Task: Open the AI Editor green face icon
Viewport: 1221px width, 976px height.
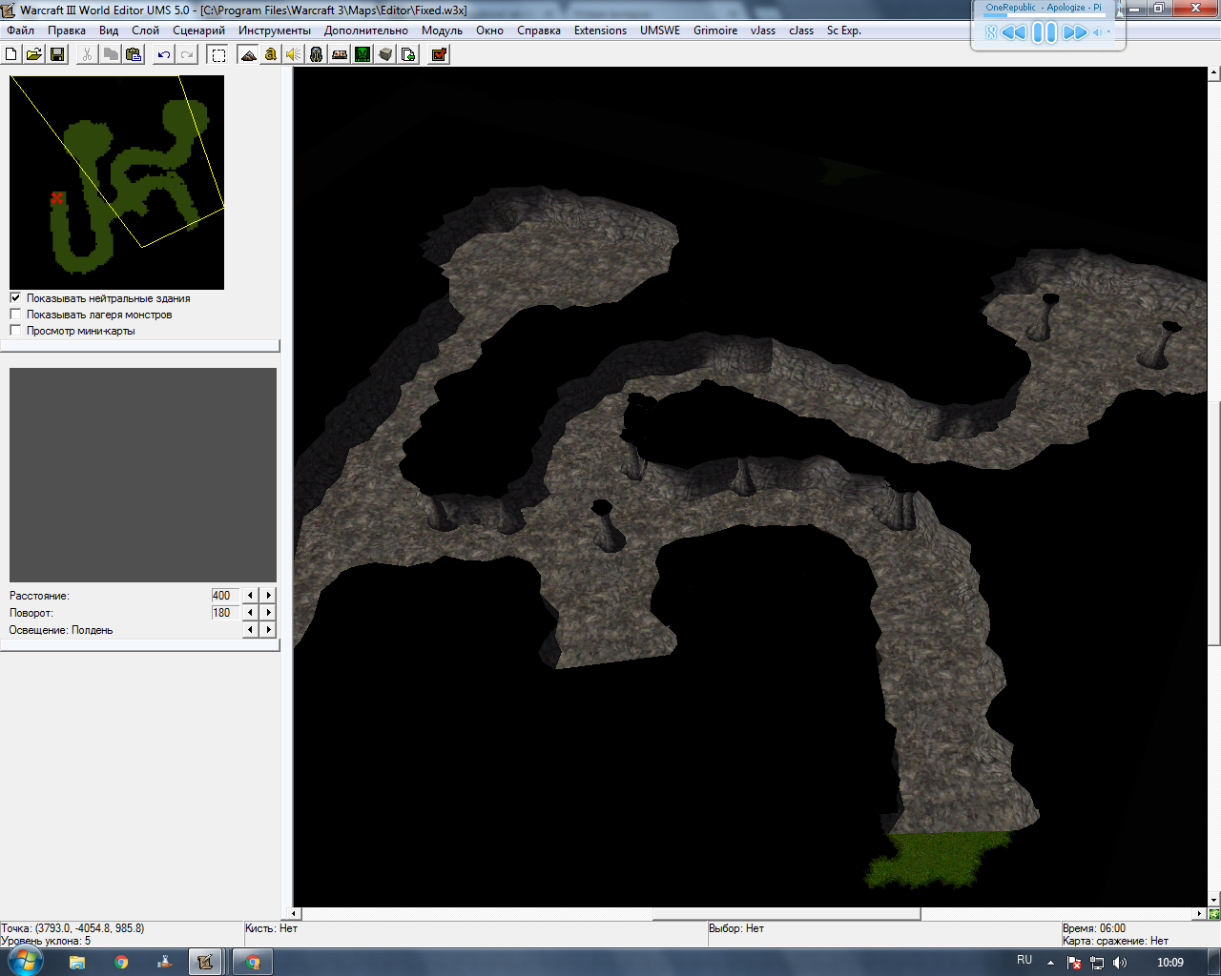Action: (x=362, y=54)
